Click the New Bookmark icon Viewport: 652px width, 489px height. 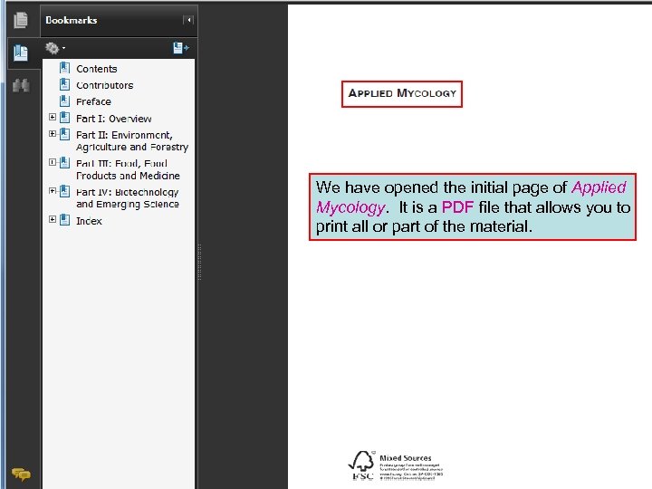(181, 48)
